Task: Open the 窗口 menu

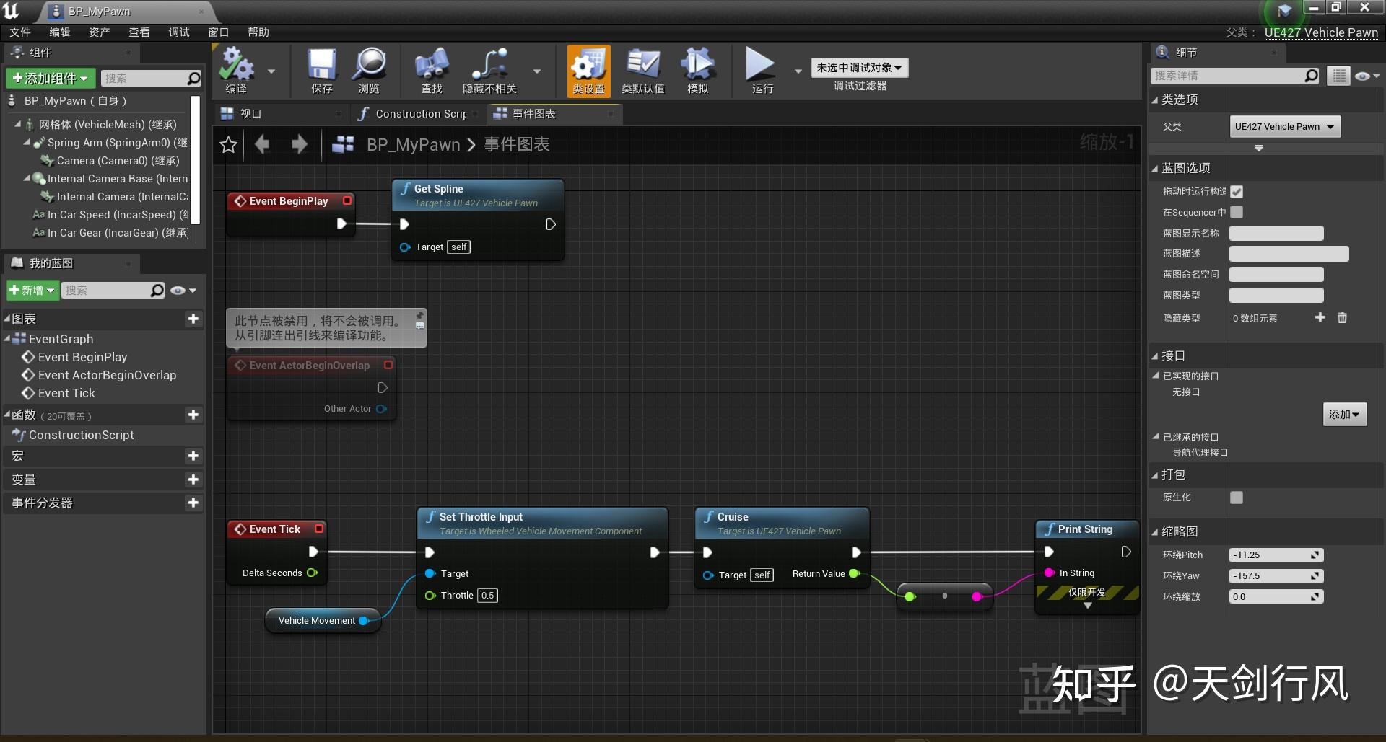Action: tap(217, 32)
